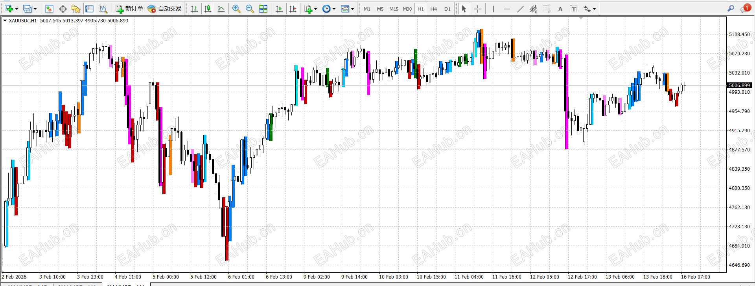This screenshot has width=755, height=286.
Task: Zoom out of the chart
Action: [x=250, y=9]
